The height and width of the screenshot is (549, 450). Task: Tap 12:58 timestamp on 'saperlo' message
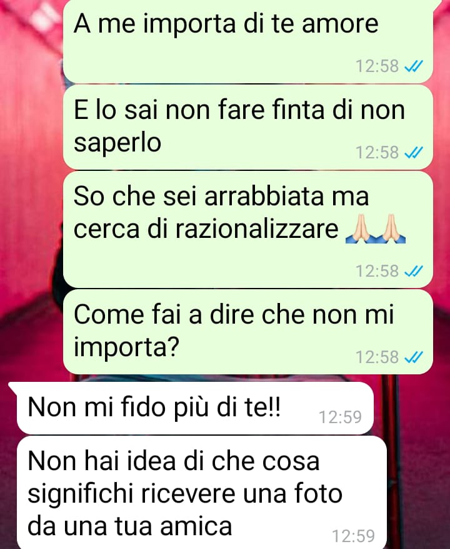[377, 152]
